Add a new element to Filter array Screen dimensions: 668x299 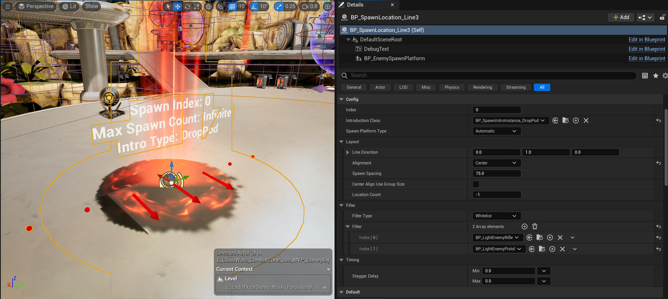[x=524, y=227]
